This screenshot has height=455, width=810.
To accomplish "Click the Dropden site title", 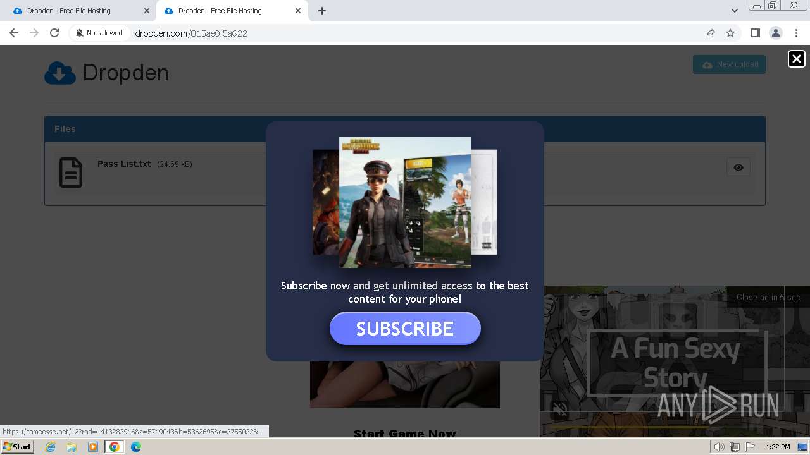I will [x=126, y=73].
